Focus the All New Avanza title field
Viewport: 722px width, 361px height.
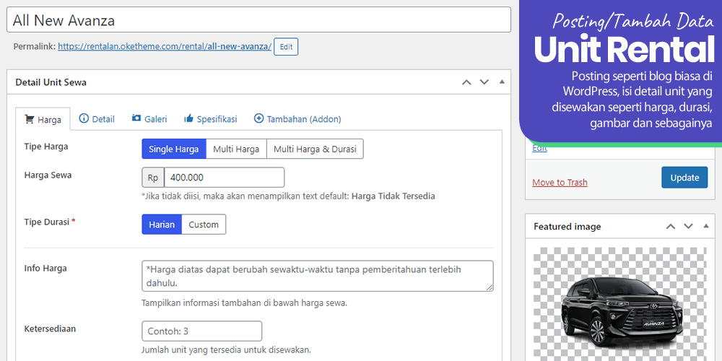pos(258,20)
